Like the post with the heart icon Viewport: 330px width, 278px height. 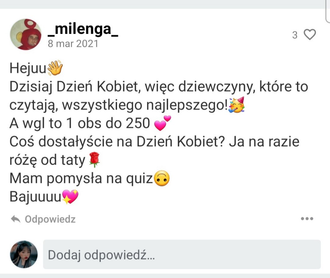(310, 34)
